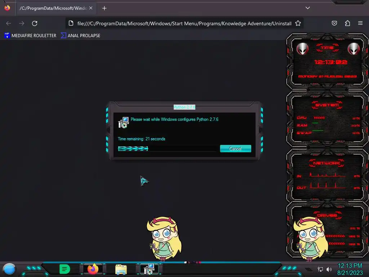Click the Python 2.7.6 dialog title
This screenshot has height=277, width=369.
tap(184, 107)
